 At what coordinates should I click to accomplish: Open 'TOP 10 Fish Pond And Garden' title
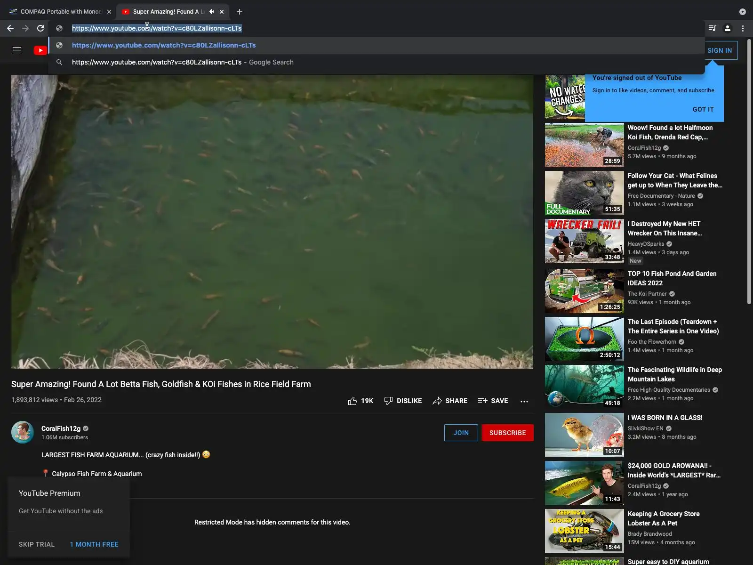[672, 278]
